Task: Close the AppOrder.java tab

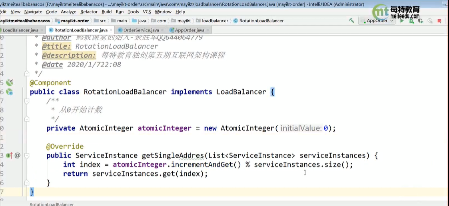Action: [x=208, y=30]
